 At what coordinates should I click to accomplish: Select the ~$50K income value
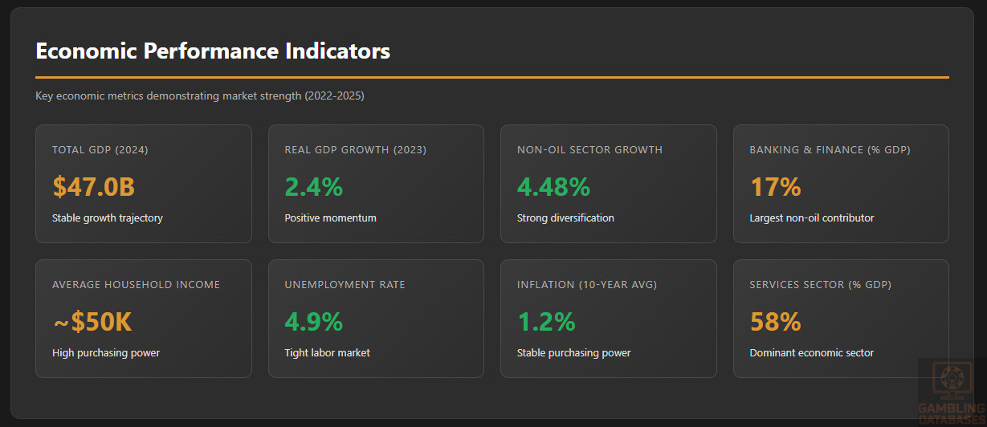[92, 322]
